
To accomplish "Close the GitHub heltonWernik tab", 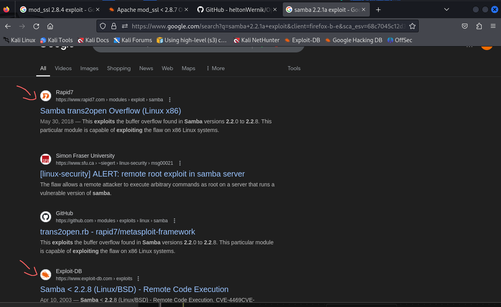I will pyautogui.click(x=274, y=9).
